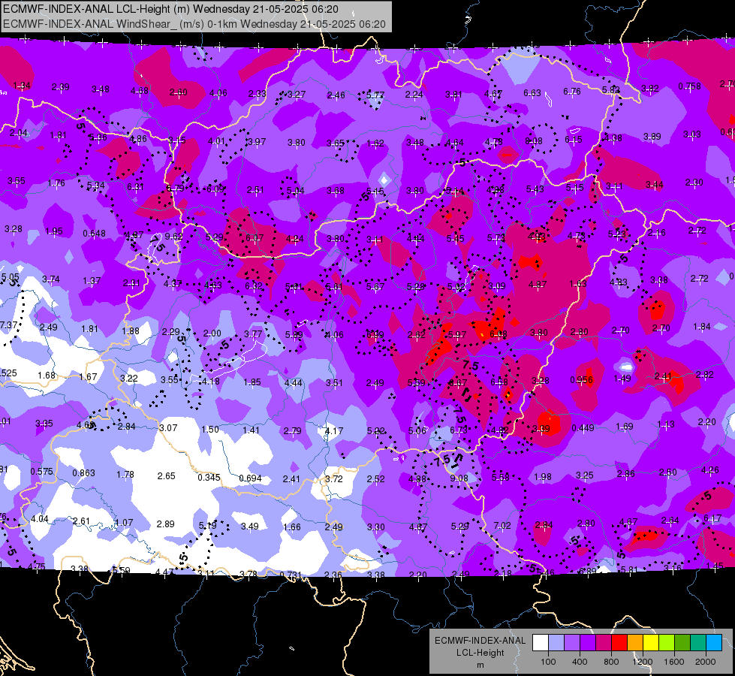Click wind shear value 5.77

click(375, 95)
